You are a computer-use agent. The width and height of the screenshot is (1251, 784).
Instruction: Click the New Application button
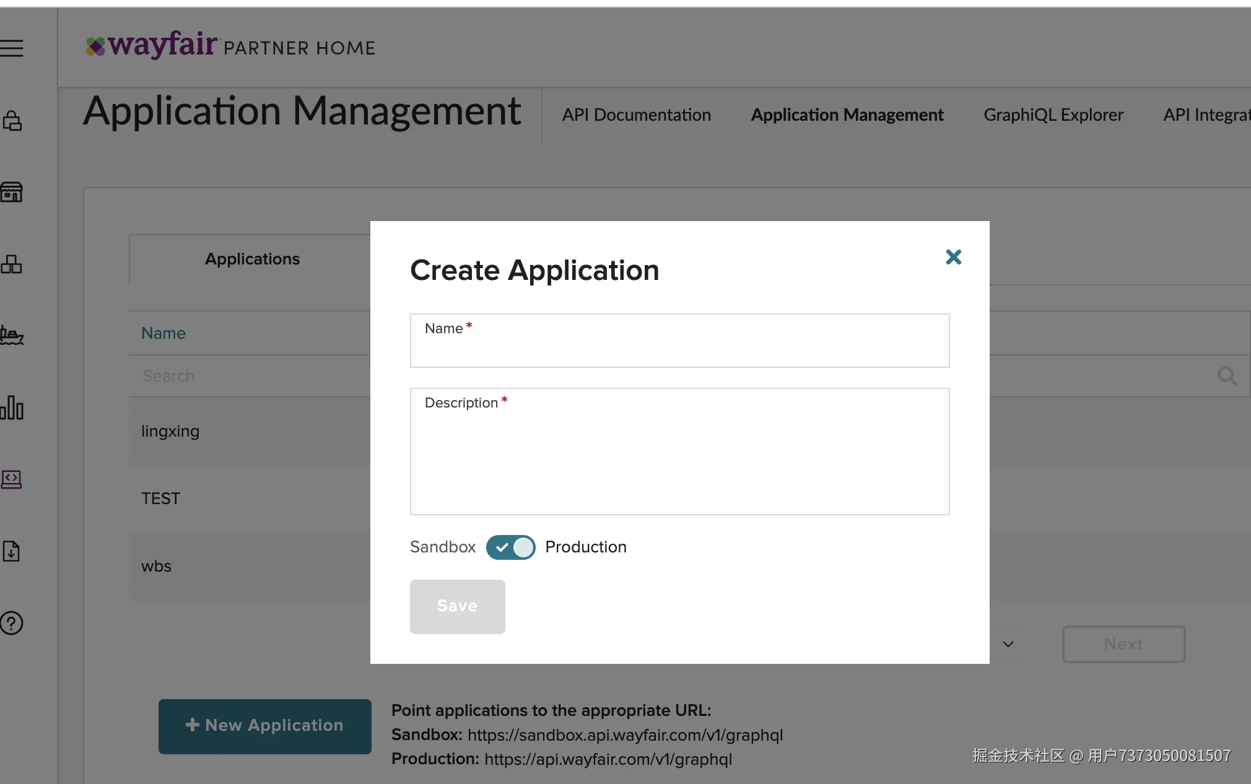[264, 726]
